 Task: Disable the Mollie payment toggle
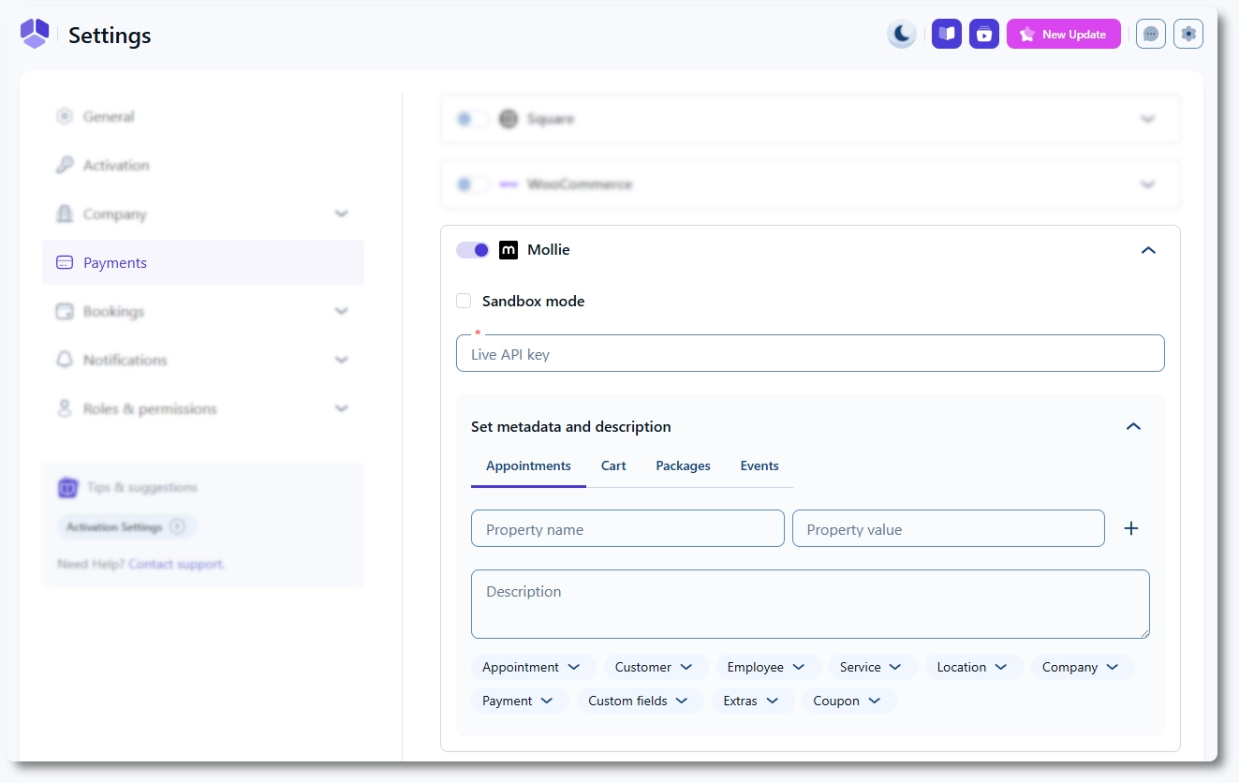pos(473,250)
